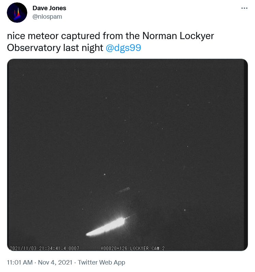Click the Dave Jones display name

pyautogui.click(x=49, y=8)
